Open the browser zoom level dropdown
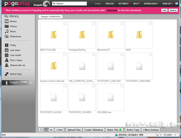Image resolution: width=181 pixels, height=138 pixels. point(175,135)
